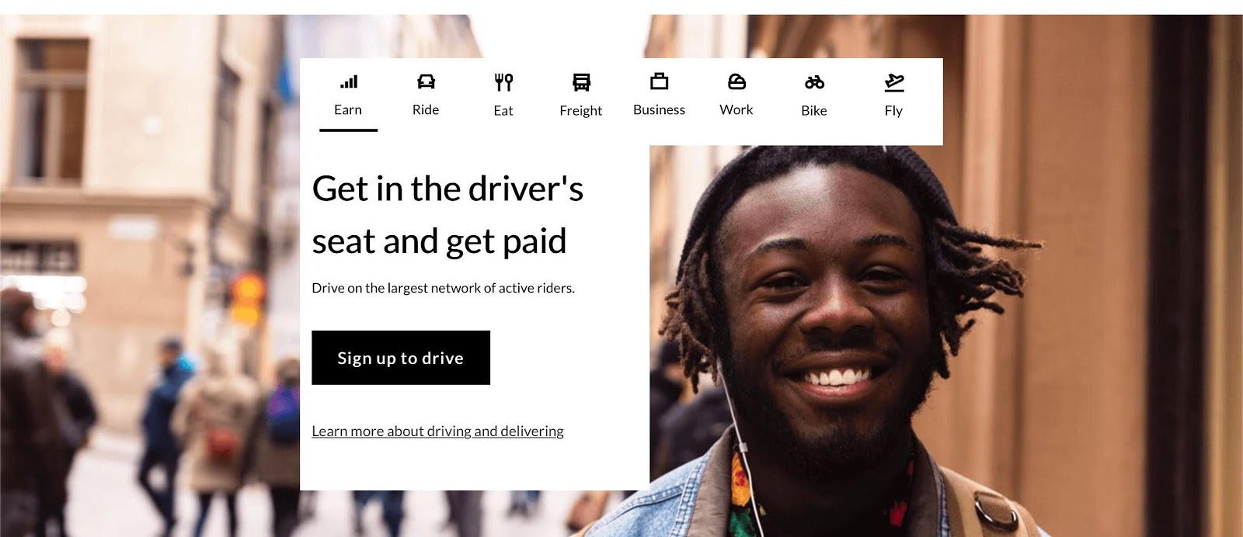Open the Eat tab label
Image resolution: width=1243 pixels, height=537 pixels.
tap(503, 110)
